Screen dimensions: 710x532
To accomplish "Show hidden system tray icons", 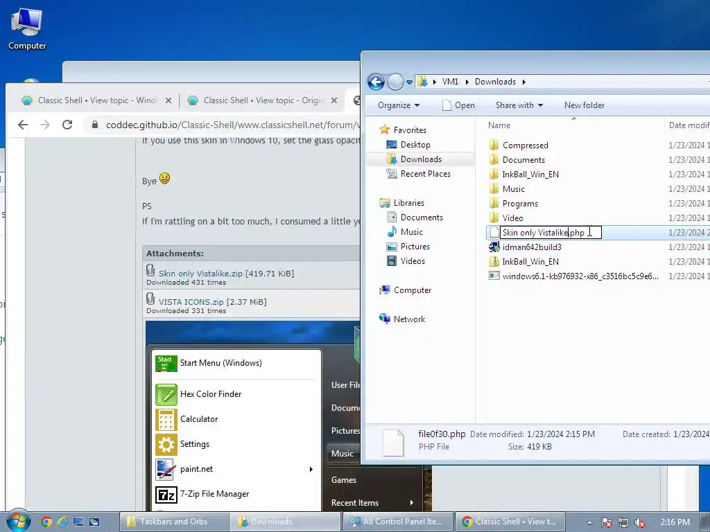I will coord(589,522).
